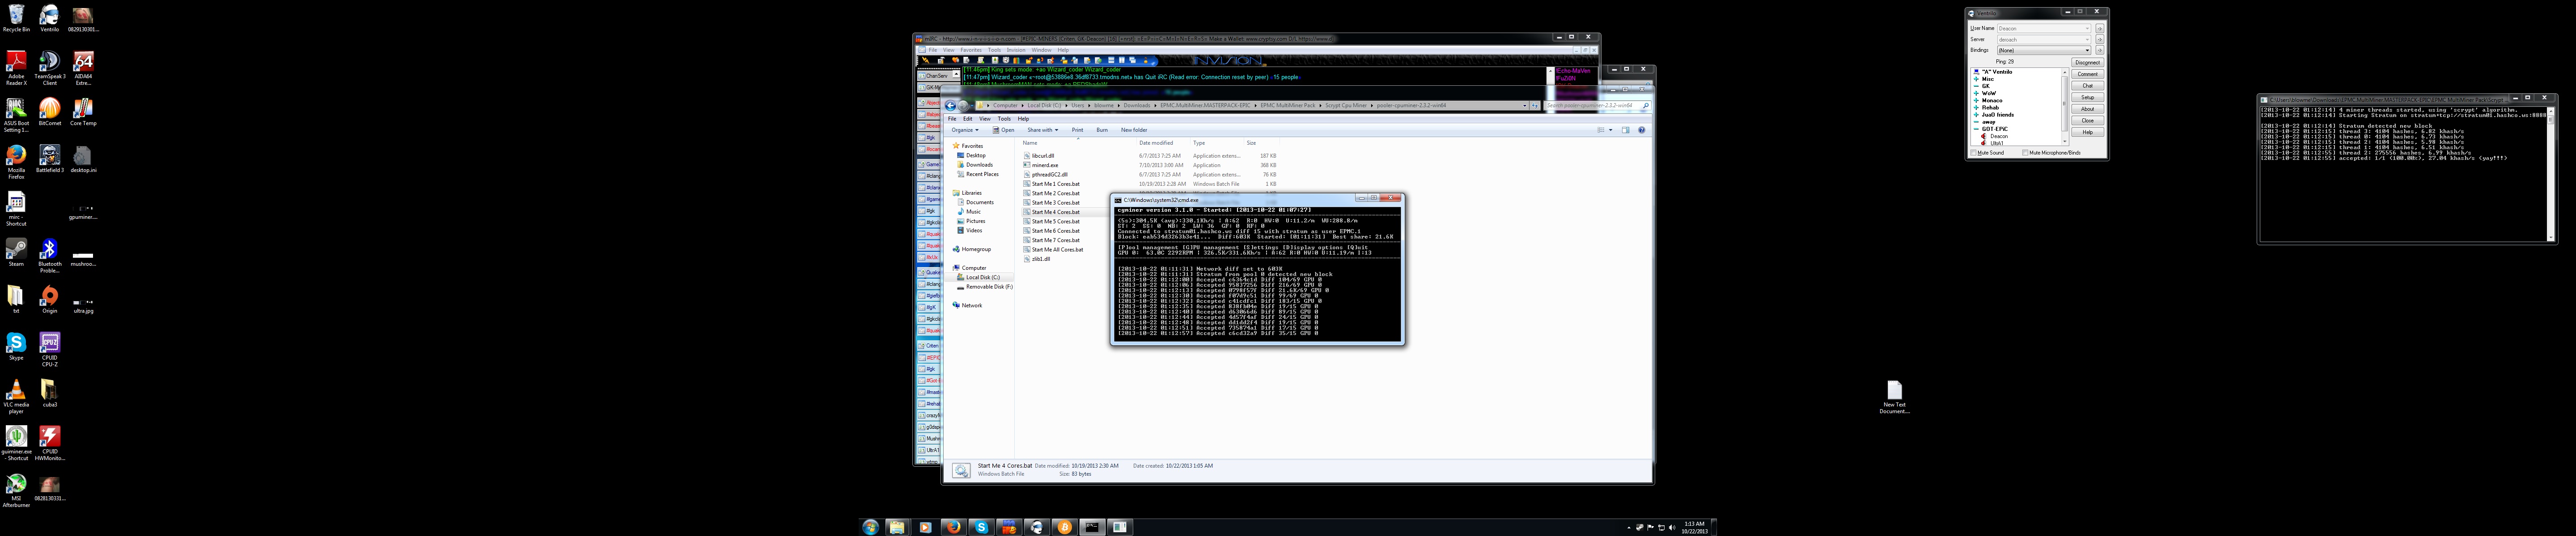Screen dimensions: 2576x536
Task: Open the VLC media player desktop icon
Action: coord(16,395)
